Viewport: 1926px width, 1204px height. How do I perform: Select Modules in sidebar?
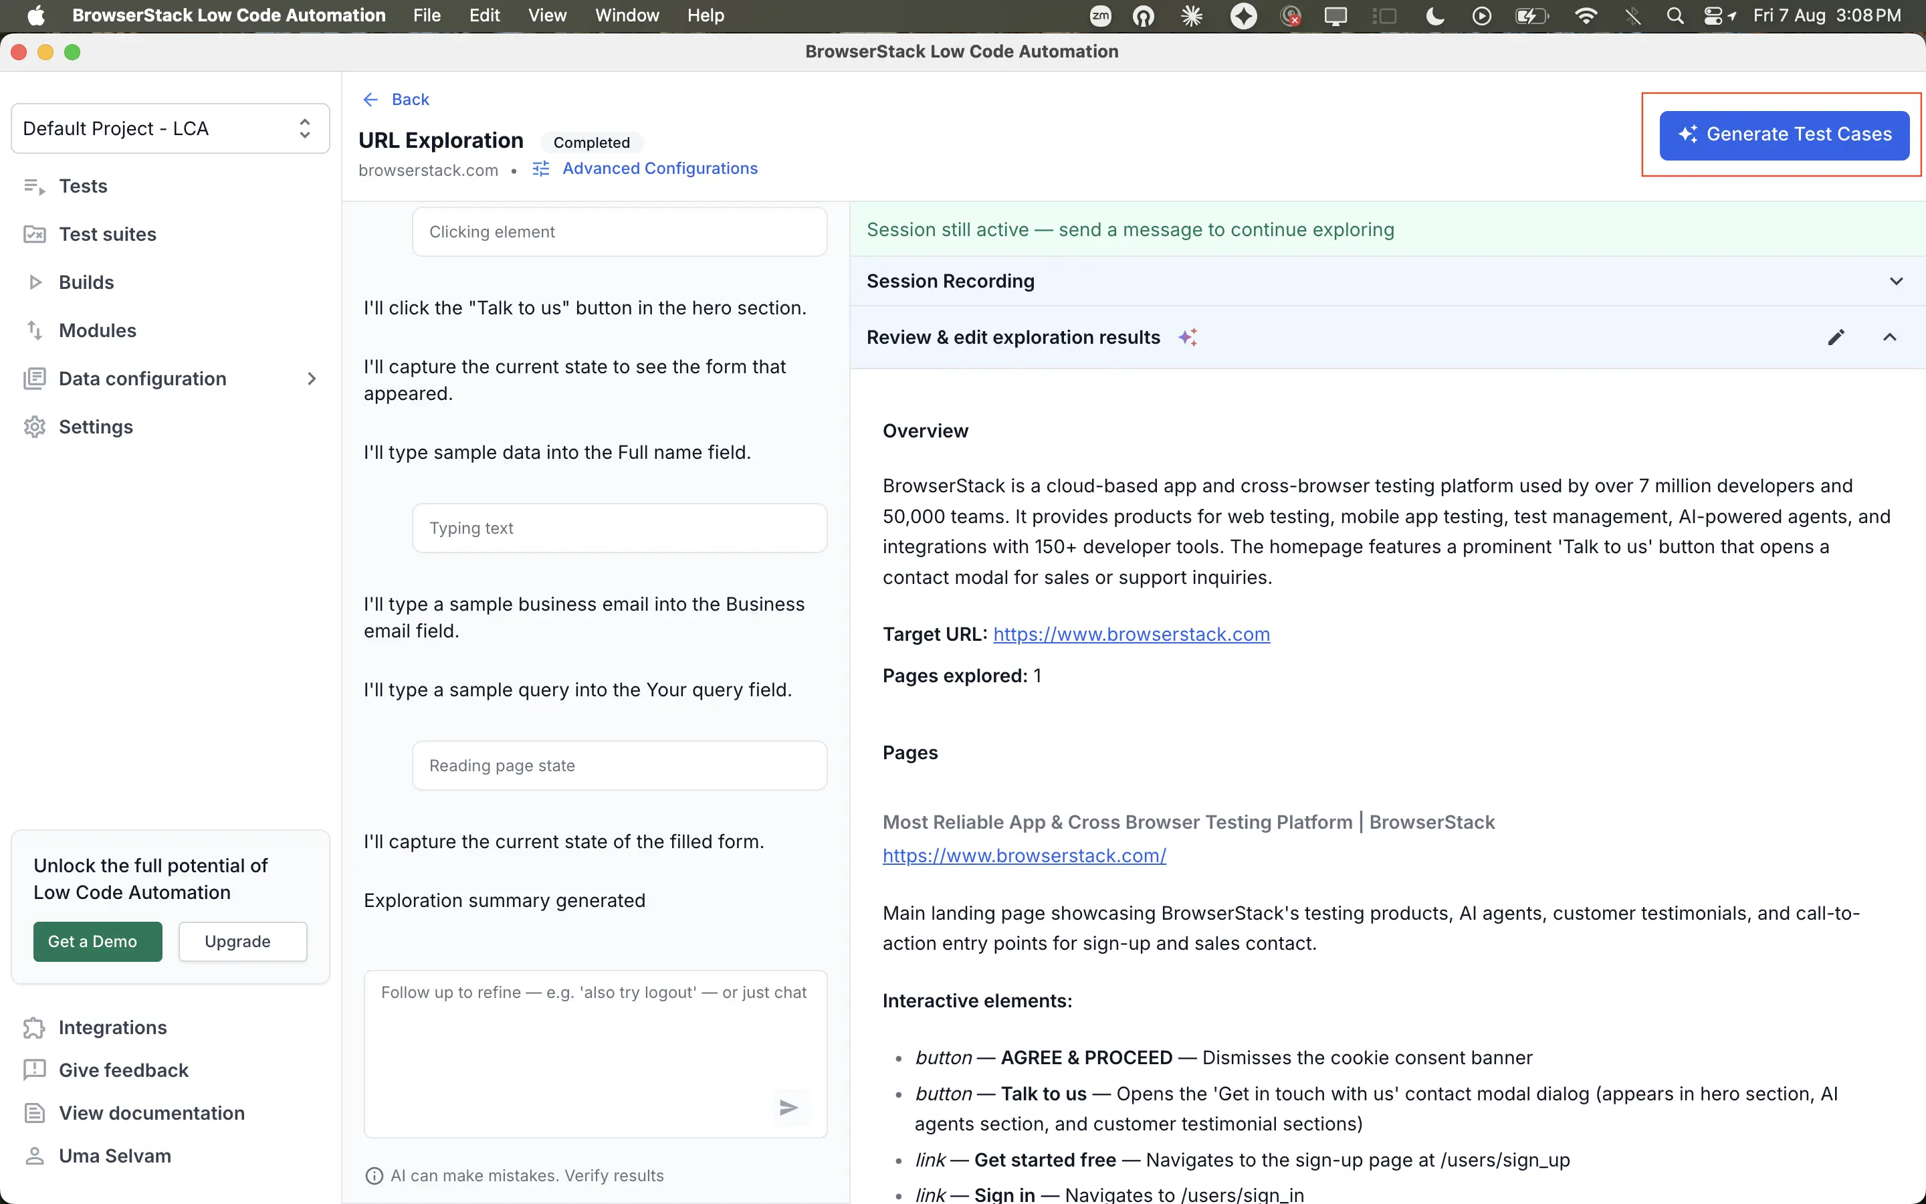pos(97,330)
